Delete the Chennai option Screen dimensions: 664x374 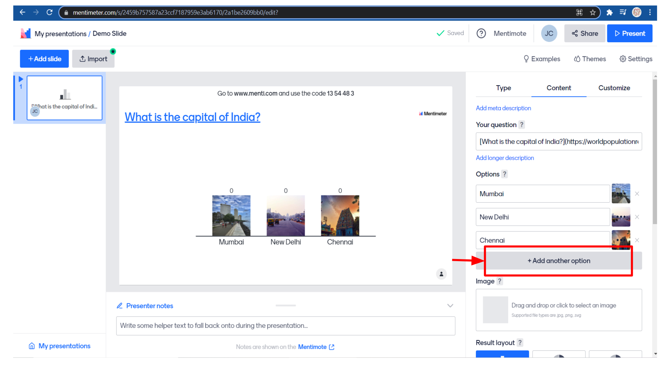click(x=637, y=240)
